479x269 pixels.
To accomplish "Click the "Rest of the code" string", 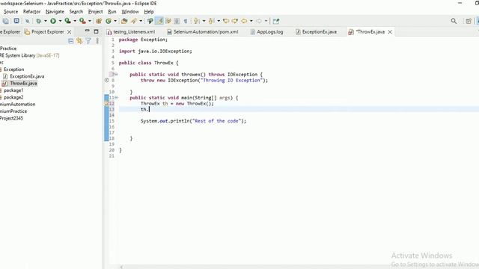I will [216, 121].
